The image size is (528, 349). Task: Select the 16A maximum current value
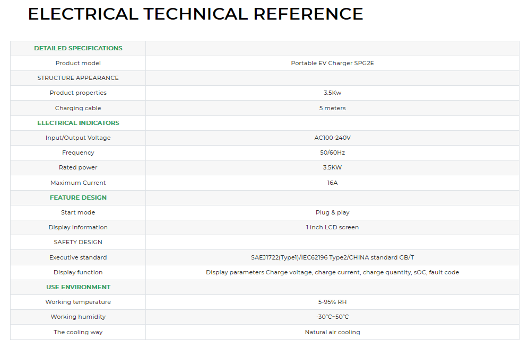tap(332, 183)
